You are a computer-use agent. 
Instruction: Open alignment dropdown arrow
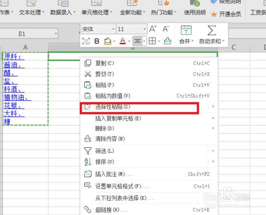tap(144, 41)
